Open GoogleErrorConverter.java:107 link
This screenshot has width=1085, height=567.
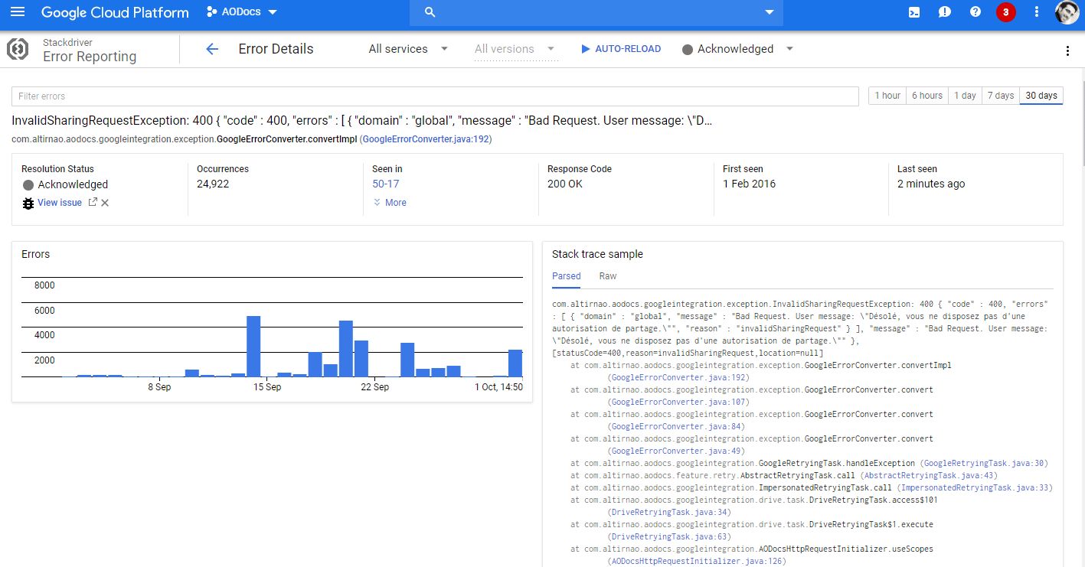click(678, 402)
